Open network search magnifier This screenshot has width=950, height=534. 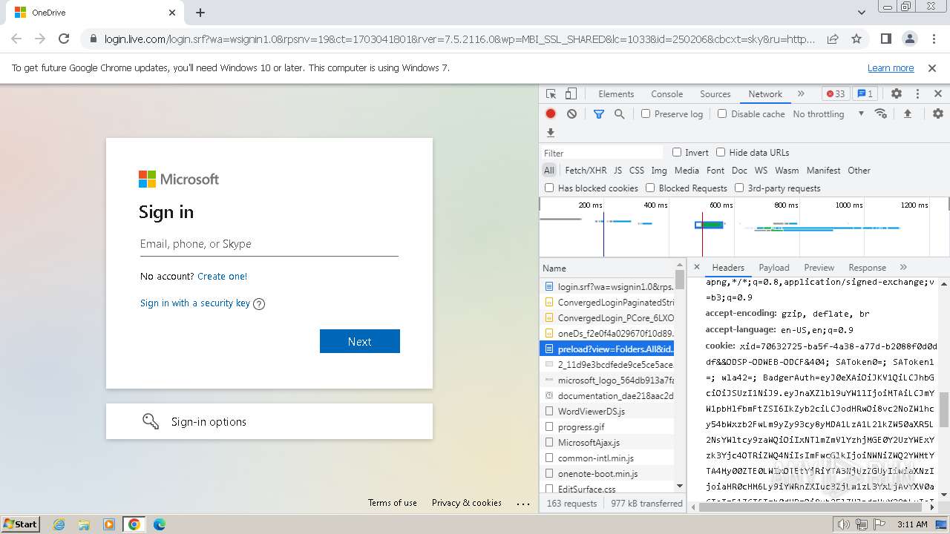(x=619, y=113)
